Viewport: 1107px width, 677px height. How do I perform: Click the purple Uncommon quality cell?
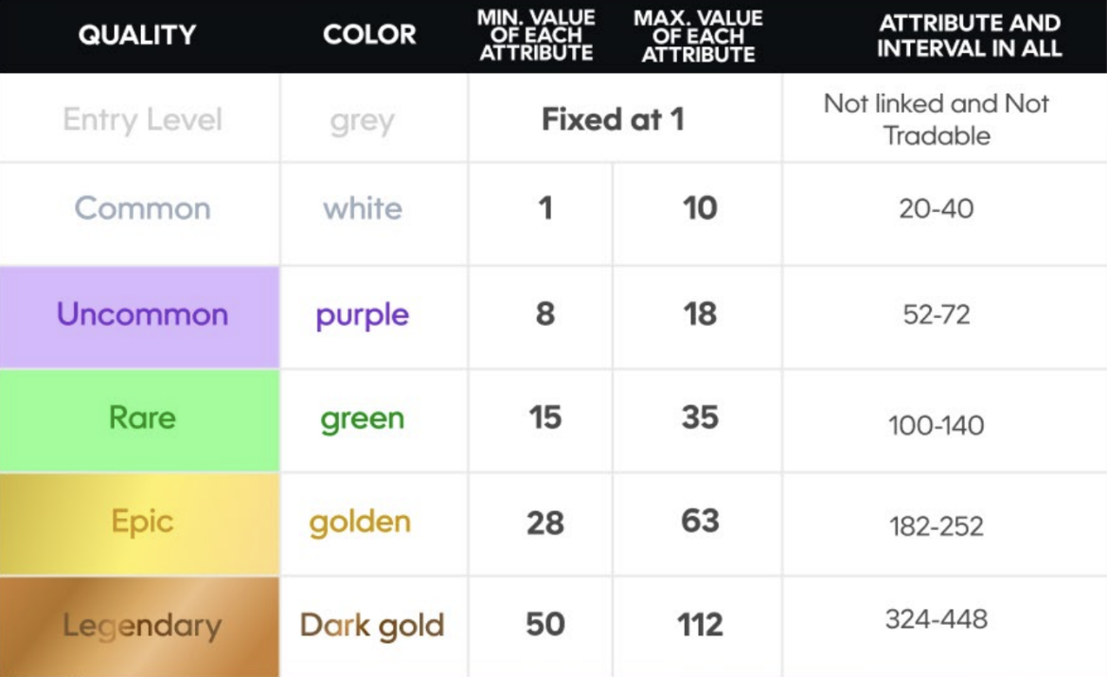click(x=142, y=314)
